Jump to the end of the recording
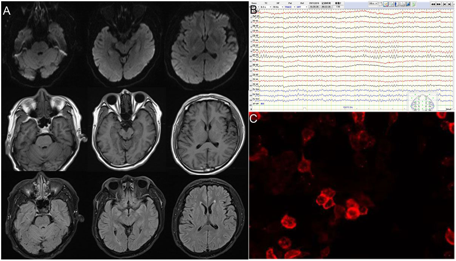Image resolution: width=456 pixels, height=261 pixels. (x=450, y=4)
